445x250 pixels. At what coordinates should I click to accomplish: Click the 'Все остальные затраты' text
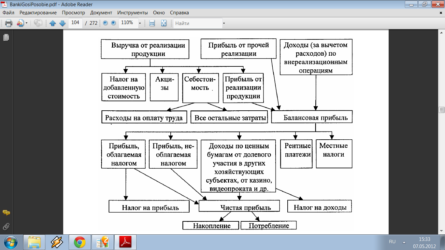[x=230, y=118]
